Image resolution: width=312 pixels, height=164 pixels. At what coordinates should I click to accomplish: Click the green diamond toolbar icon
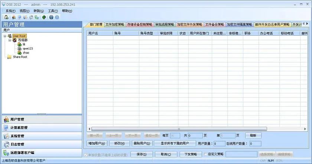(44, 17)
